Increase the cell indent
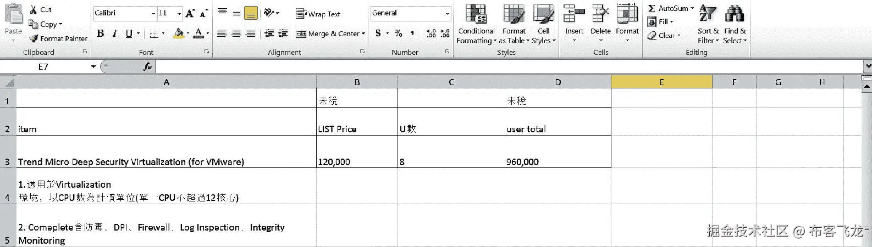This screenshot has width=872, height=247. pyautogui.click(x=283, y=33)
